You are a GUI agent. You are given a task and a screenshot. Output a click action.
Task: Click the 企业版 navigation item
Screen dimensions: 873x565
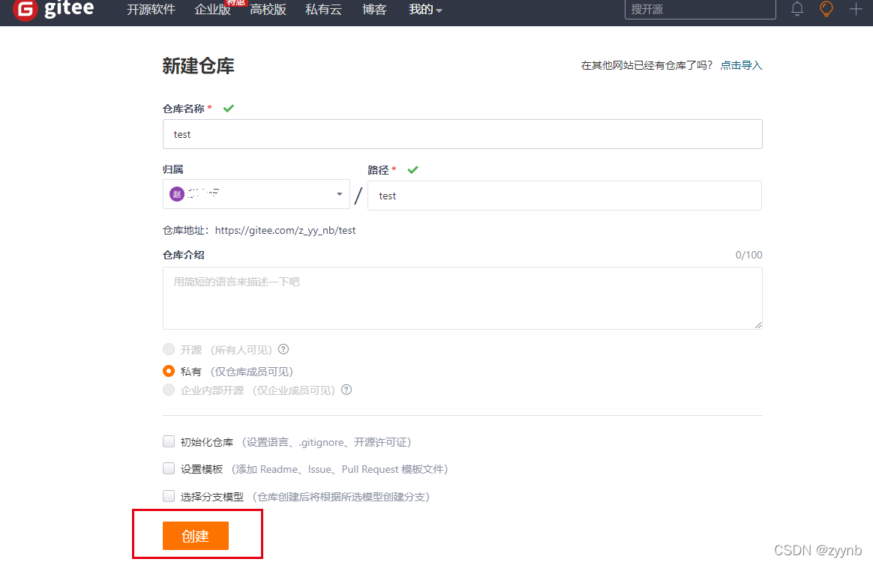click(212, 10)
